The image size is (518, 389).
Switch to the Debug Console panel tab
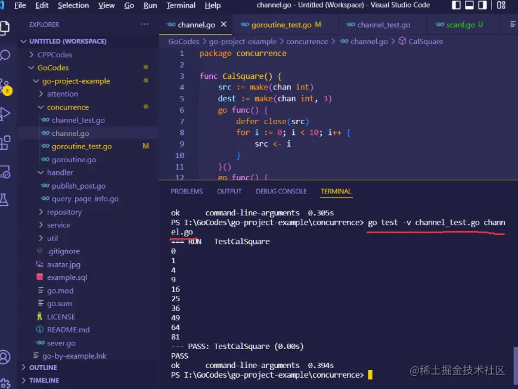pos(281,192)
